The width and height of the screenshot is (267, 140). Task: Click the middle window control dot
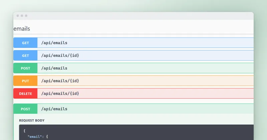[22, 16]
